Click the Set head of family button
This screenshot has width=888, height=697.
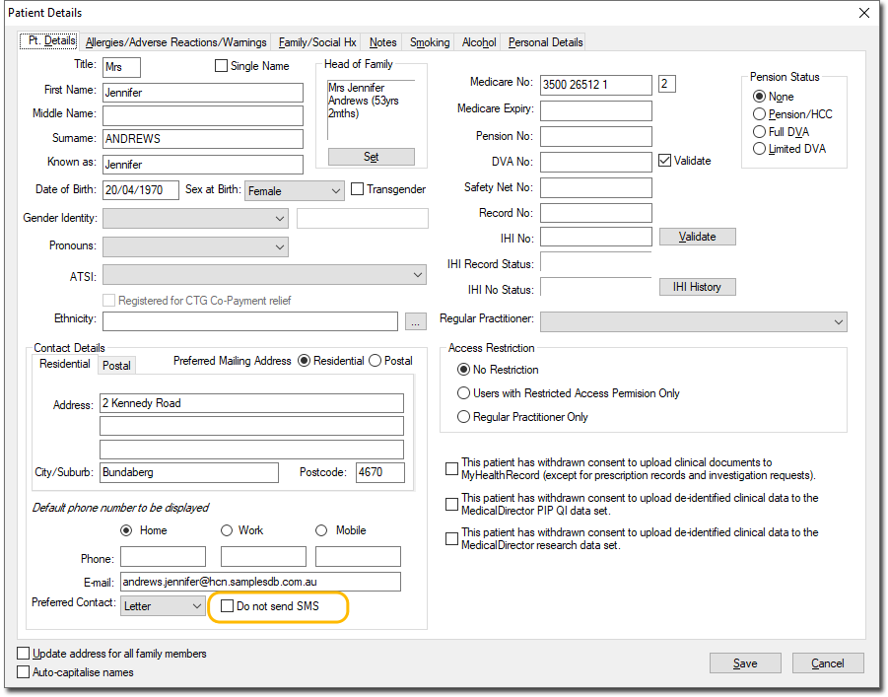click(x=371, y=157)
